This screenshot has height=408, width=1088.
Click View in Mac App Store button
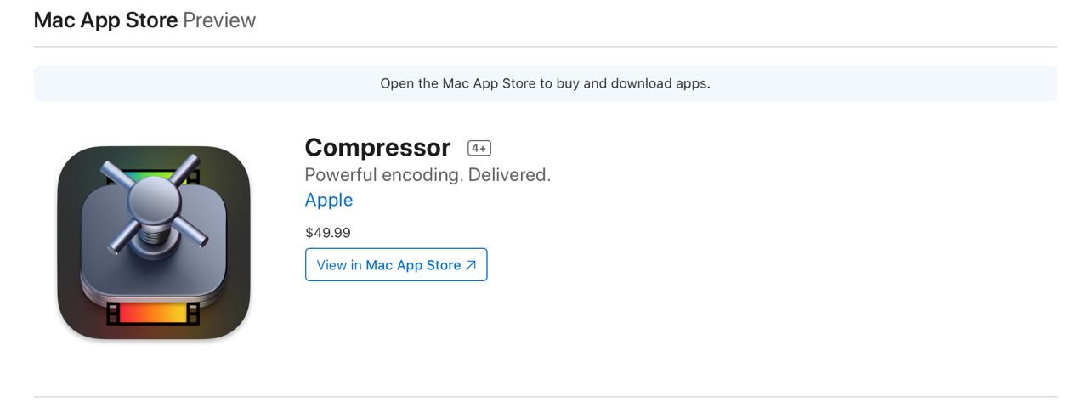click(x=396, y=265)
